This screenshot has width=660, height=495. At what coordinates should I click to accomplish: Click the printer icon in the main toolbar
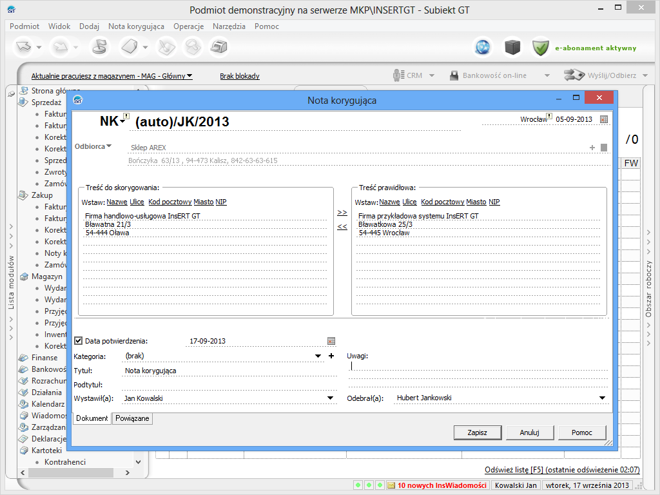(220, 47)
